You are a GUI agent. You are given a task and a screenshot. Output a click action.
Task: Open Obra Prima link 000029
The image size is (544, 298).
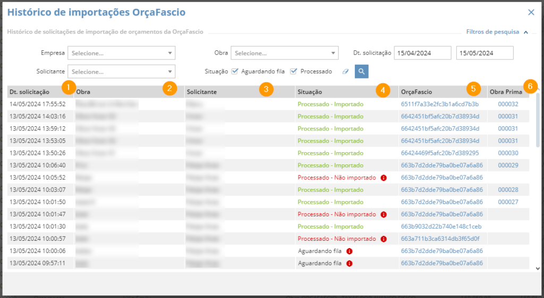click(x=508, y=165)
